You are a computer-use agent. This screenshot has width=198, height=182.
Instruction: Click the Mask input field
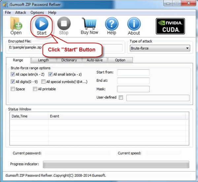click(x=133, y=89)
